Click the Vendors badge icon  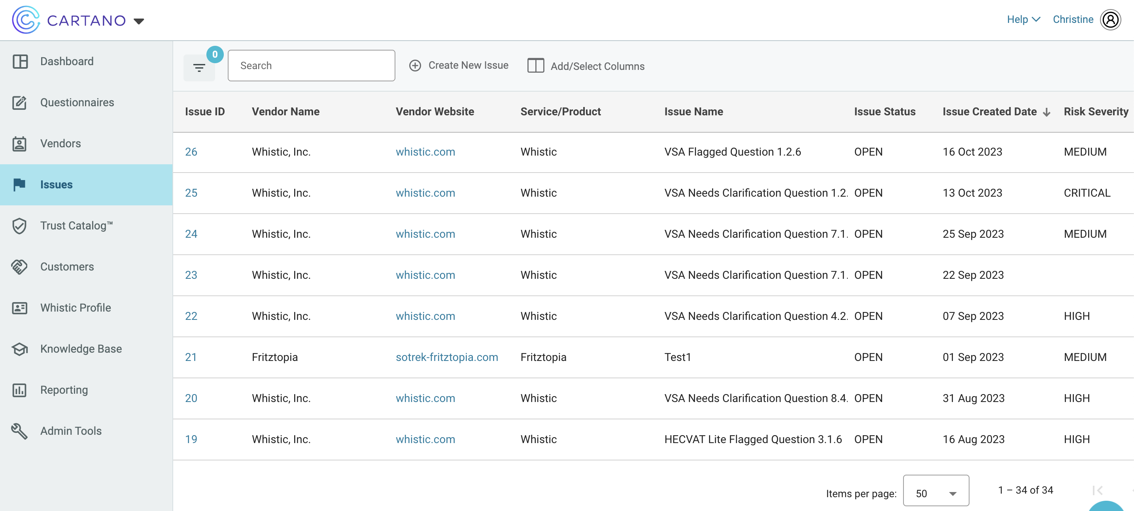tap(20, 144)
